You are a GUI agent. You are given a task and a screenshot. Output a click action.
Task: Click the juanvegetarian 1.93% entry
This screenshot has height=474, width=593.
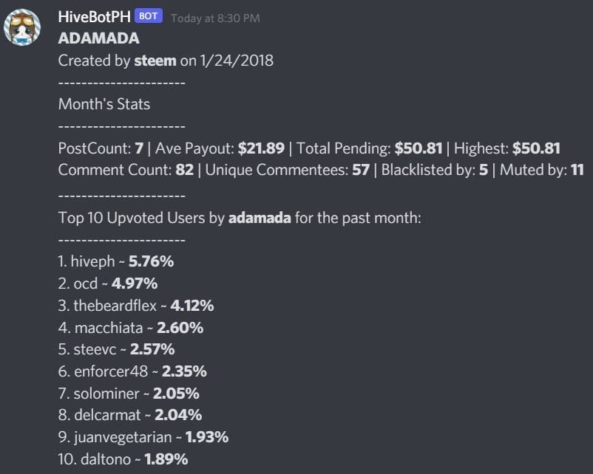[x=143, y=437]
